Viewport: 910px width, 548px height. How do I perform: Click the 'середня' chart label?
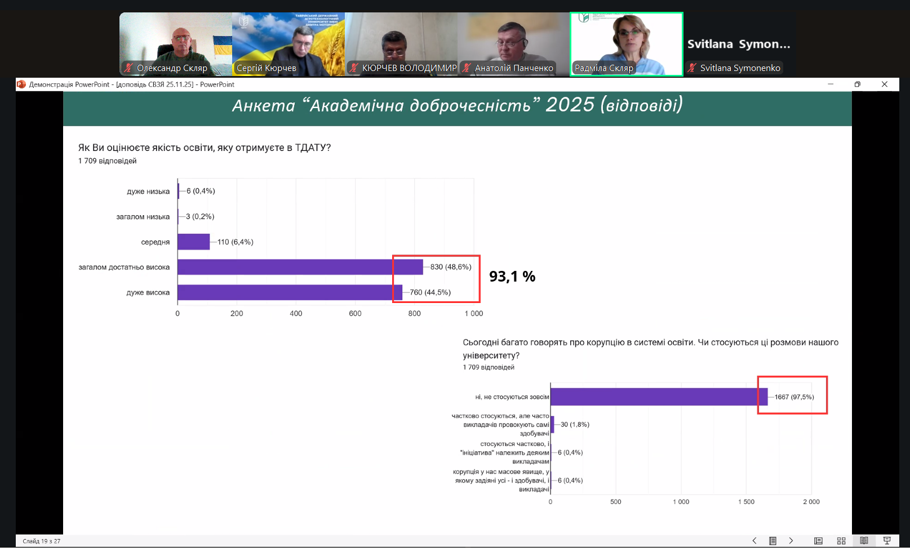156,242
